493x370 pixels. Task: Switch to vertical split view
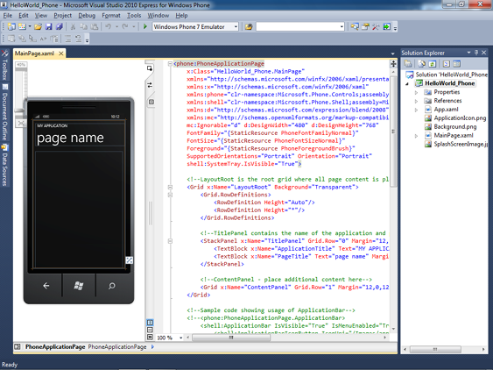pos(150,323)
